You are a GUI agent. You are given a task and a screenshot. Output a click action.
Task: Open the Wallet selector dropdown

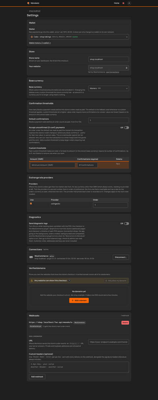point(79,37)
